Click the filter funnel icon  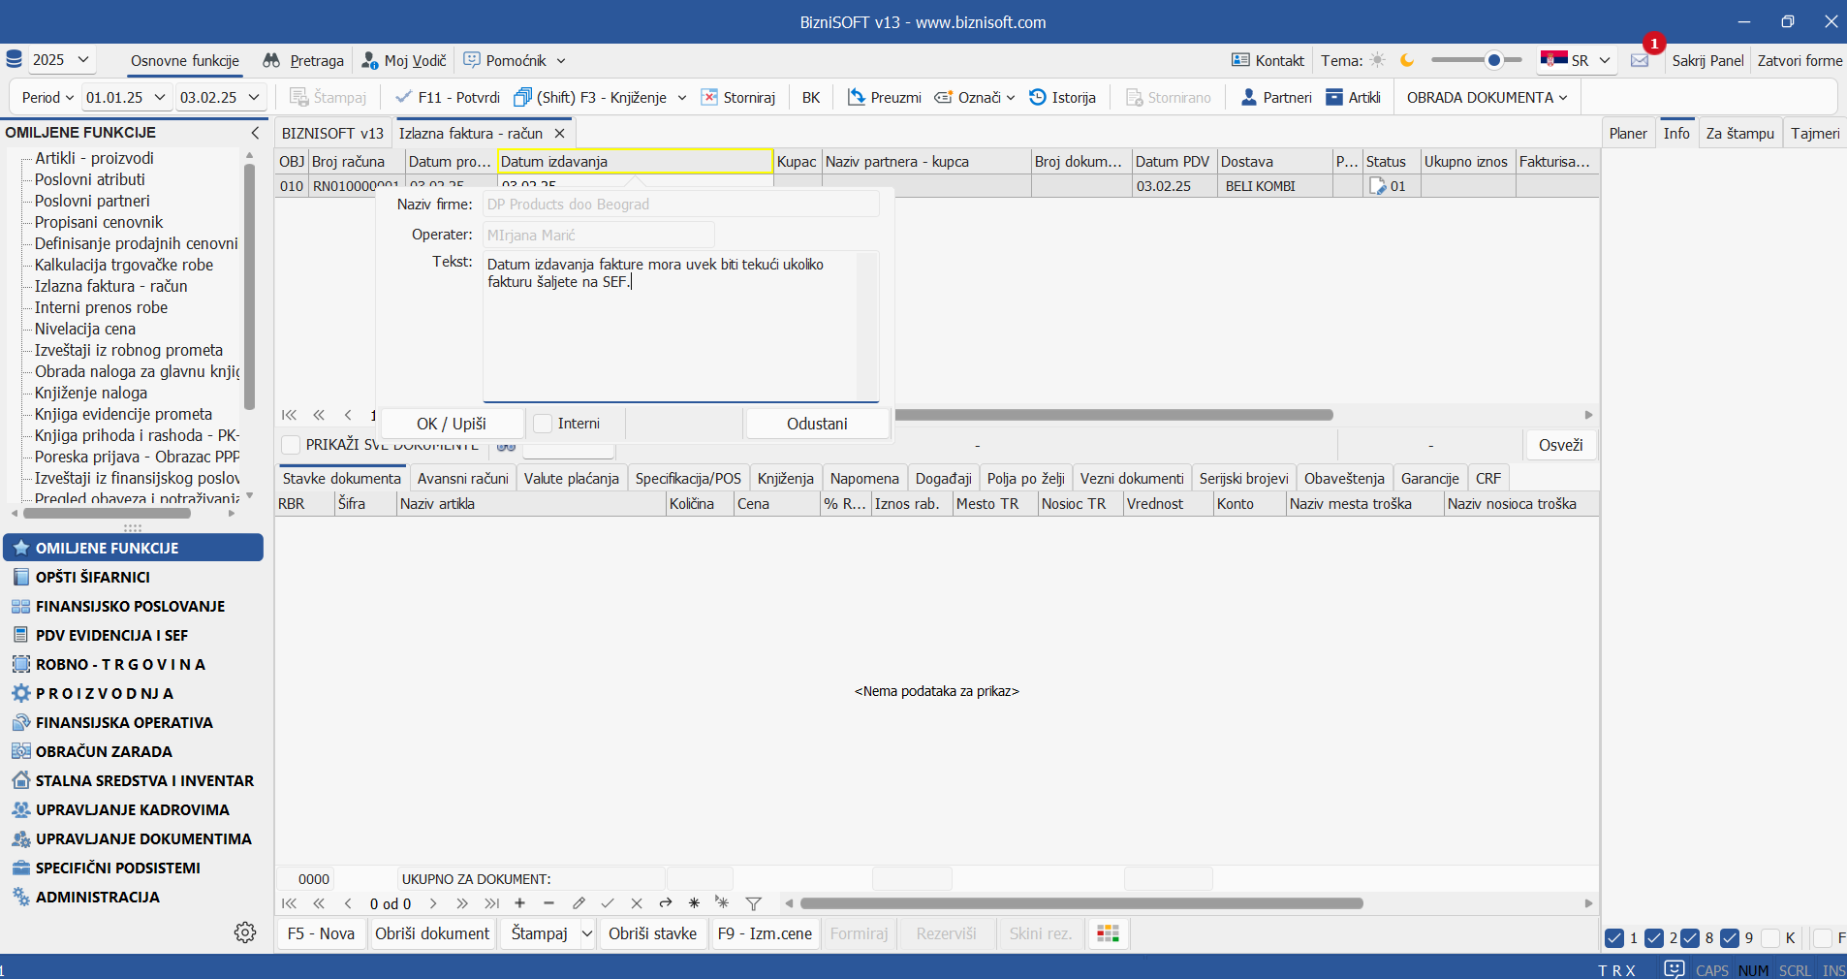(753, 903)
